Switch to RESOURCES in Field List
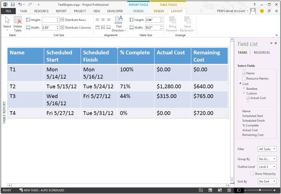This screenshot has height=194, width=281. pos(262,53)
